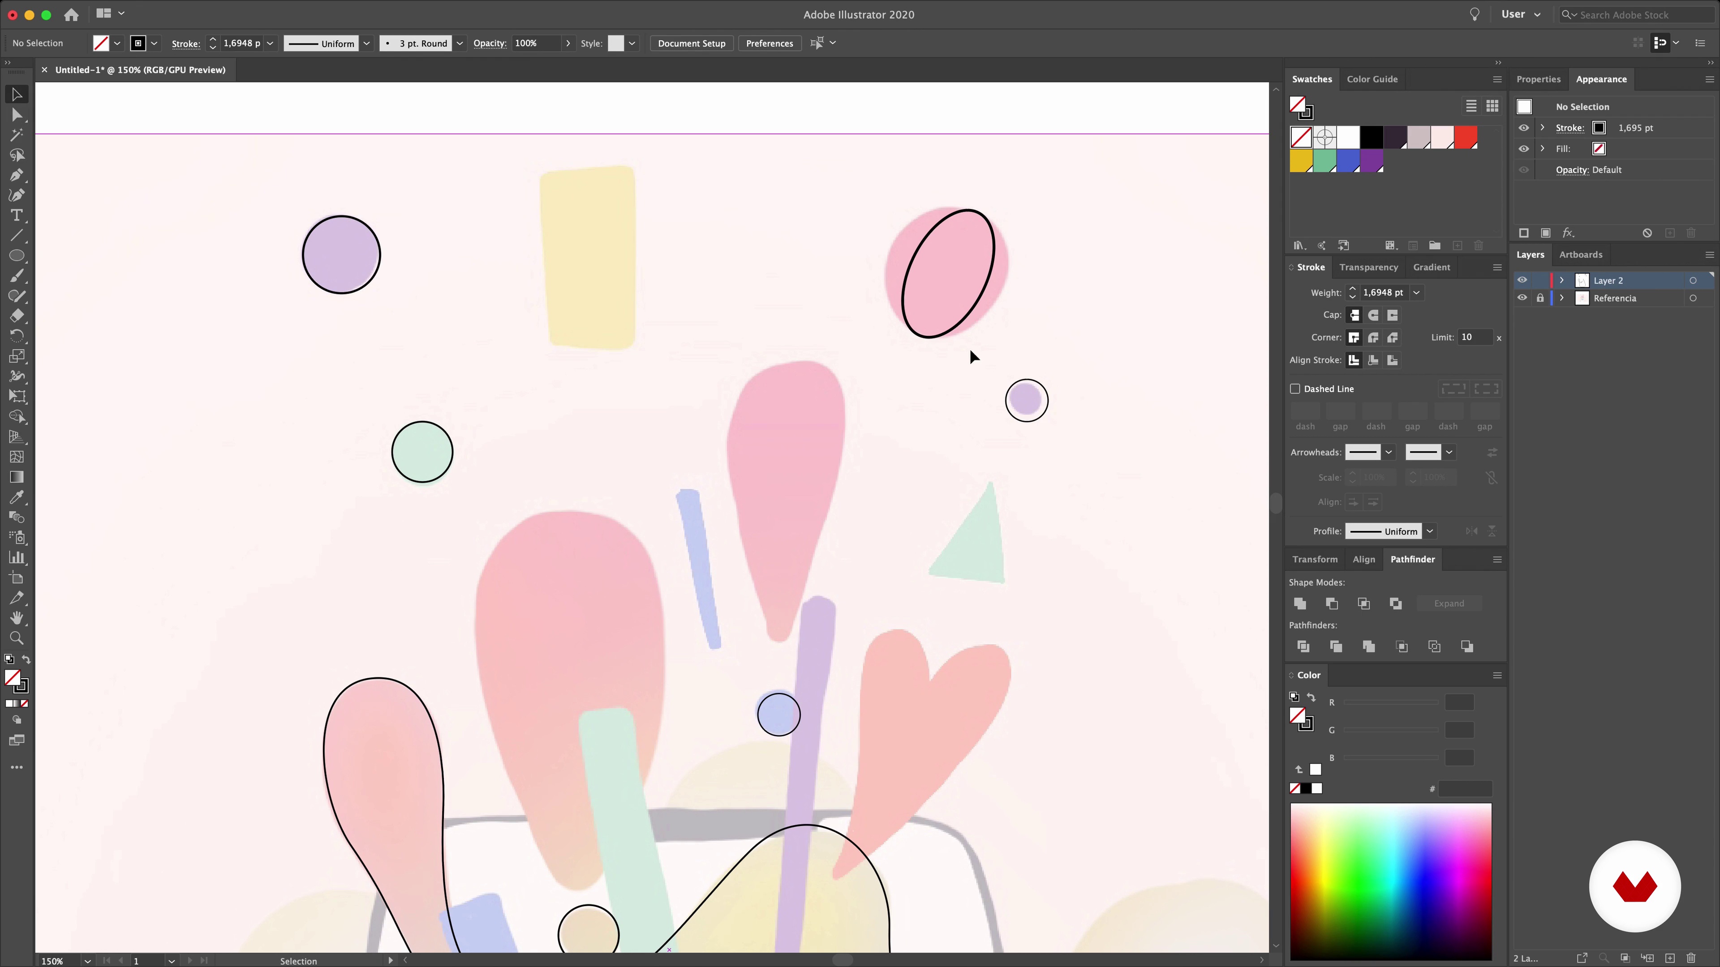Switch swatches to list view
The image size is (1720, 967).
1471,106
